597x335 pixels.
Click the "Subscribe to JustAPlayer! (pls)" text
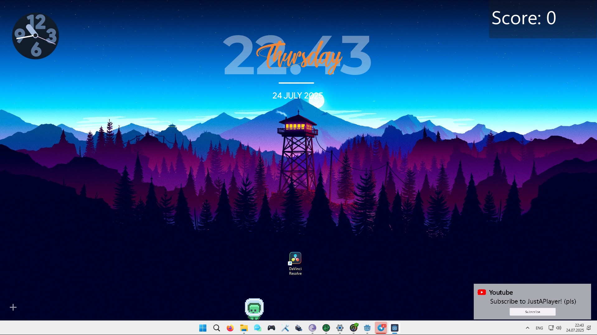pyautogui.click(x=533, y=301)
